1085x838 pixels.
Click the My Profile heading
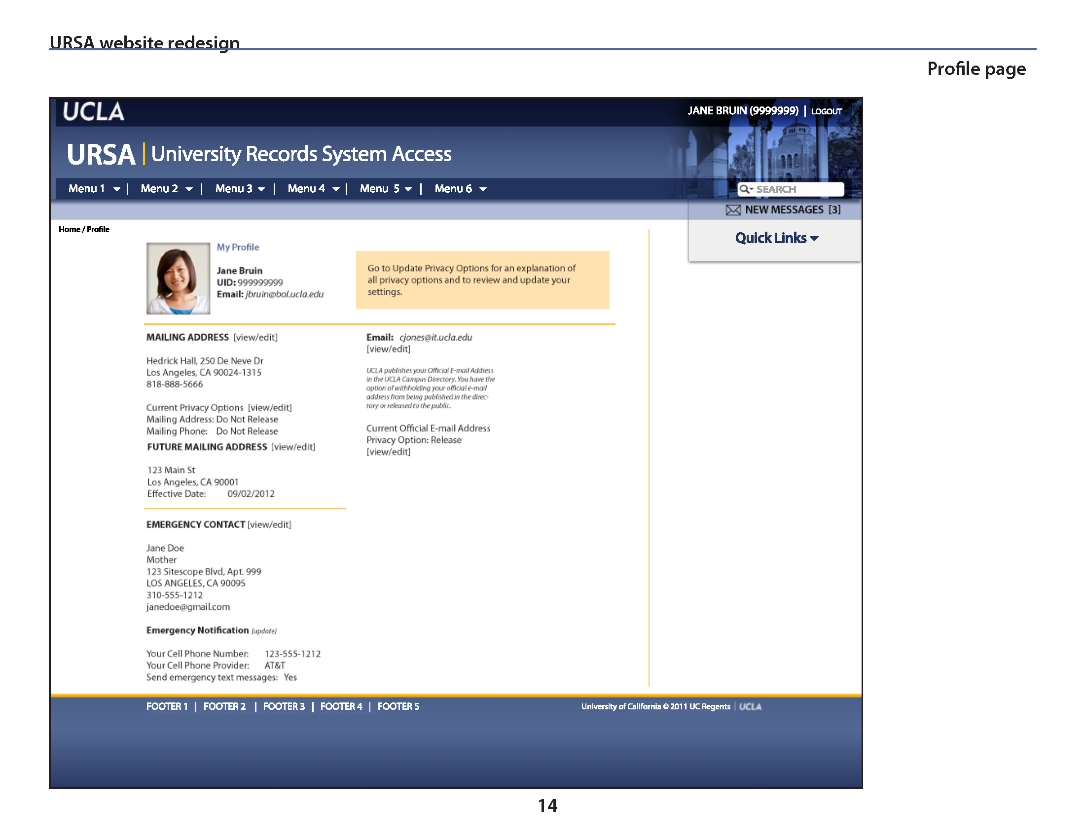coord(238,247)
